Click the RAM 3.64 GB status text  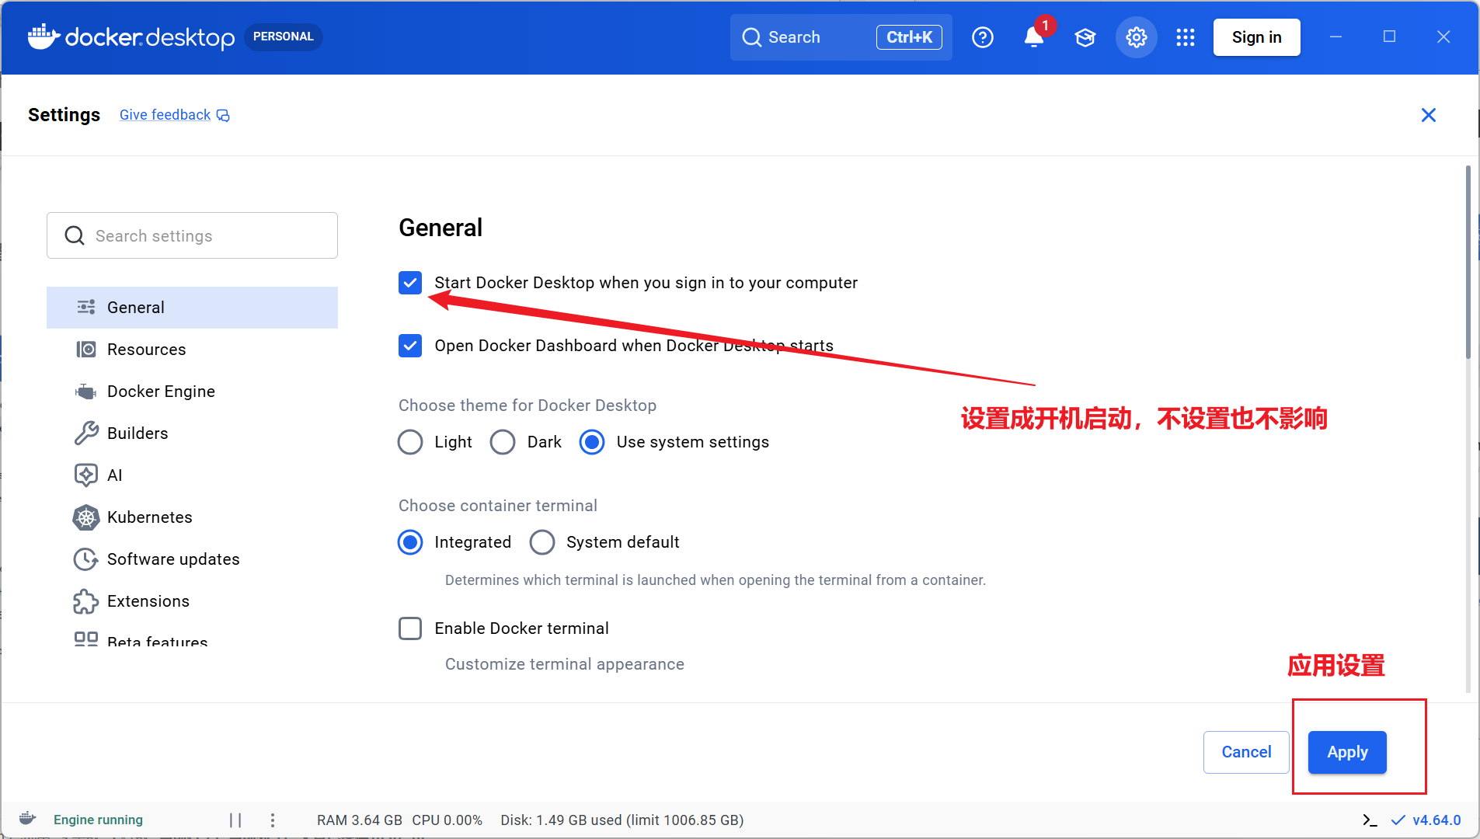tap(359, 820)
